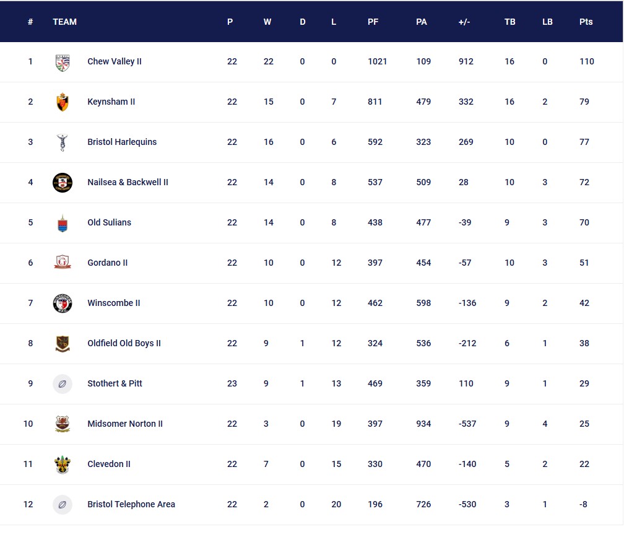Click the Stothert & Pitt rugby ball icon
This screenshot has width=624, height=537.
(63, 384)
